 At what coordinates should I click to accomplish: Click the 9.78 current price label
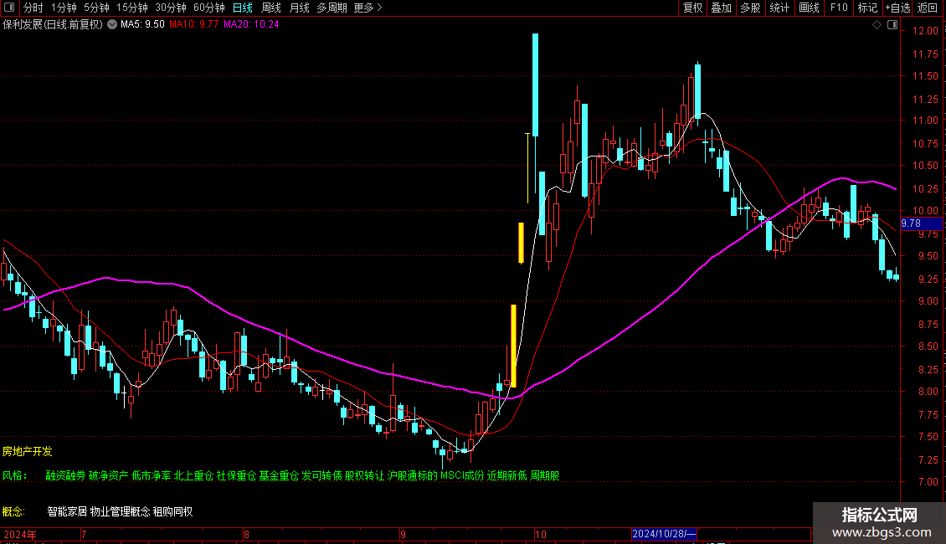(x=921, y=223)
